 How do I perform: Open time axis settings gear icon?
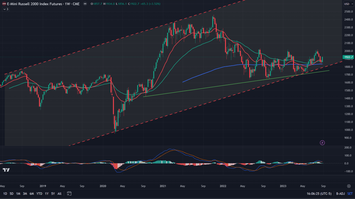tap(349, 185)
